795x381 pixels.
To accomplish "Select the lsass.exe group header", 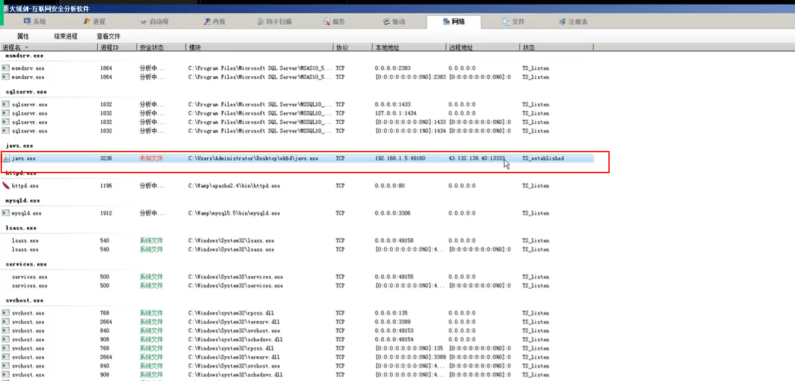I will [21, 228].
